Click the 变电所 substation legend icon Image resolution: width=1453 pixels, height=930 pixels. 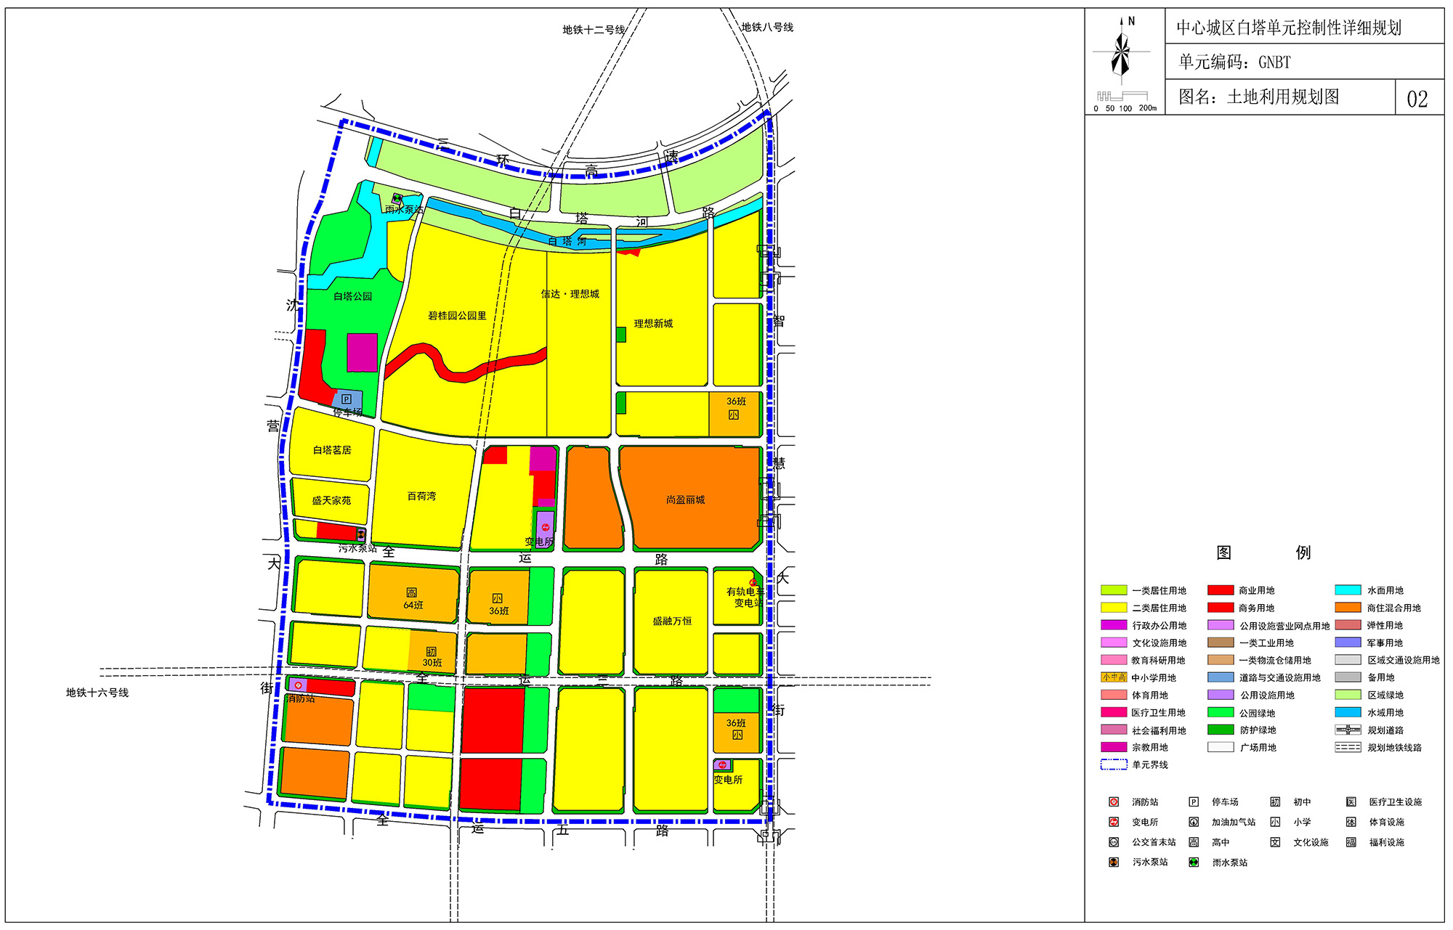[x=1113, y=823]
